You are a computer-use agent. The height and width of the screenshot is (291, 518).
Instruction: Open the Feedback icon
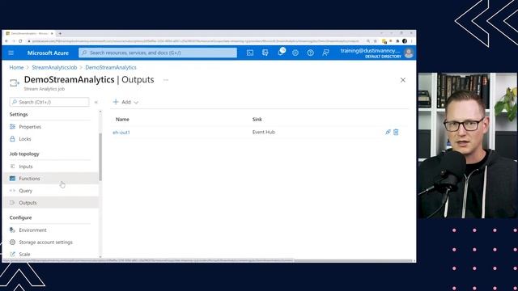(x=325, y=53)
